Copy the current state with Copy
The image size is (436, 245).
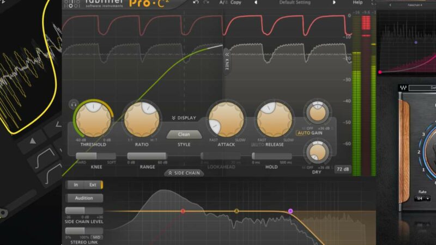coord(235,2)
